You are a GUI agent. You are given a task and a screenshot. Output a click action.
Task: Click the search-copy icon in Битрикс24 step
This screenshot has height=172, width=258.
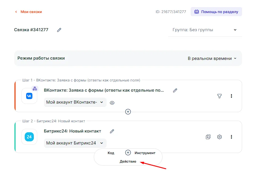(208, 137)
